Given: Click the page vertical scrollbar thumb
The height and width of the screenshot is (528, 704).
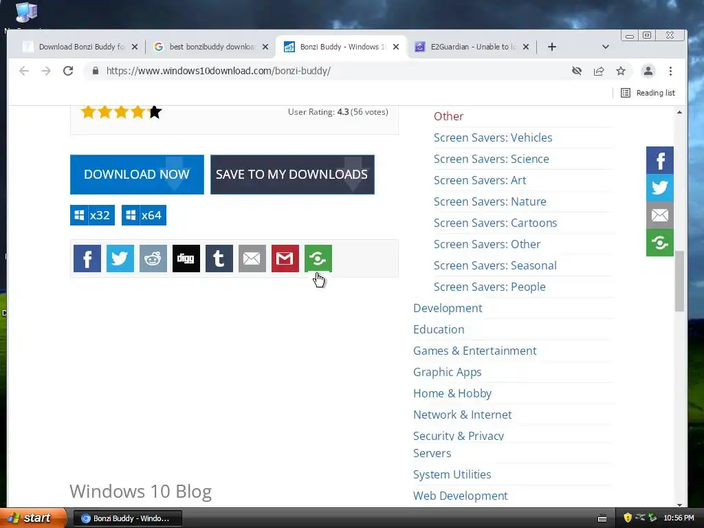Looking at the screenshot, I should click(x=679, y=281).
